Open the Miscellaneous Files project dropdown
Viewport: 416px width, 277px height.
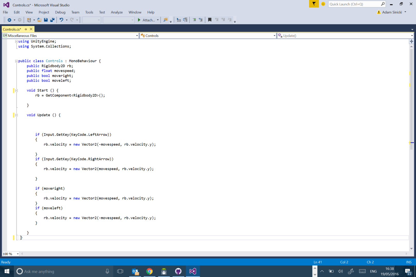tap(137, 36)
